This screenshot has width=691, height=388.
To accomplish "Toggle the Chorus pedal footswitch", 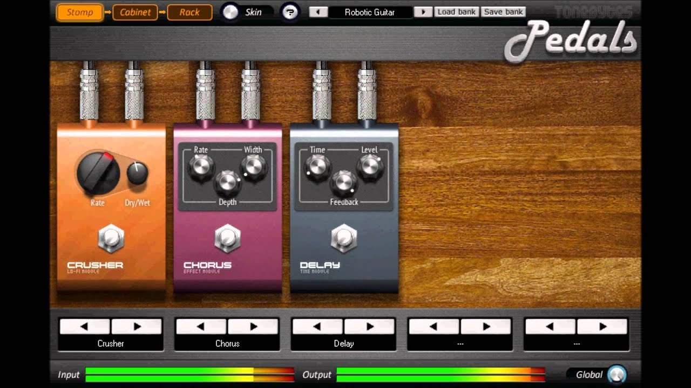I will click(227, 239).
